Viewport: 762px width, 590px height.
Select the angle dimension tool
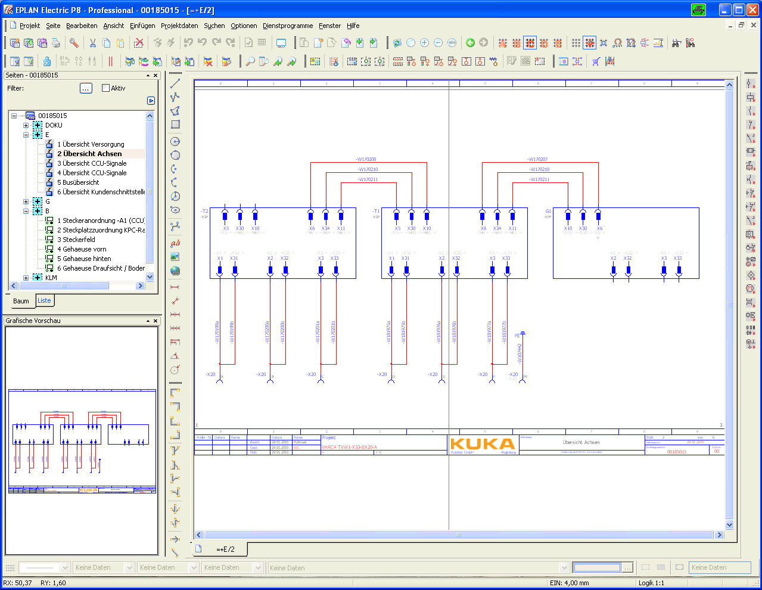[175, 356]
